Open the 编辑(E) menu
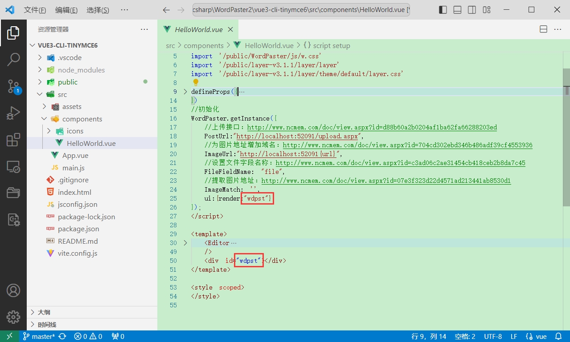 pyautogui.click(x=66, y=10)
